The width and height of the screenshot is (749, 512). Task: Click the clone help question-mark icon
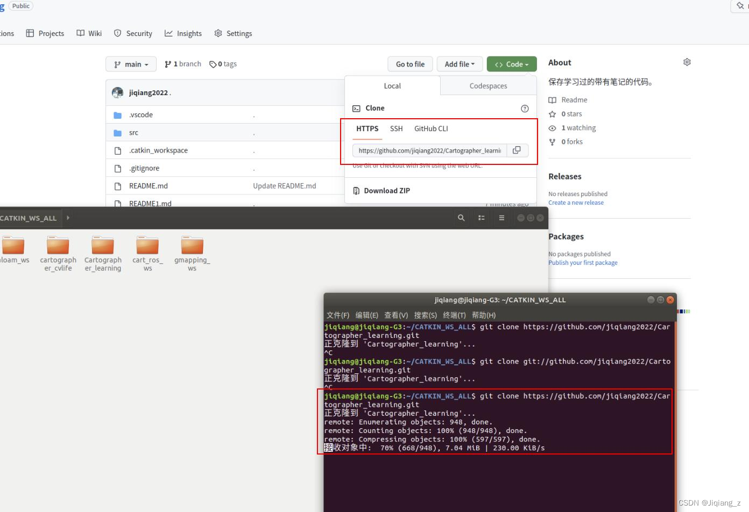525,109
